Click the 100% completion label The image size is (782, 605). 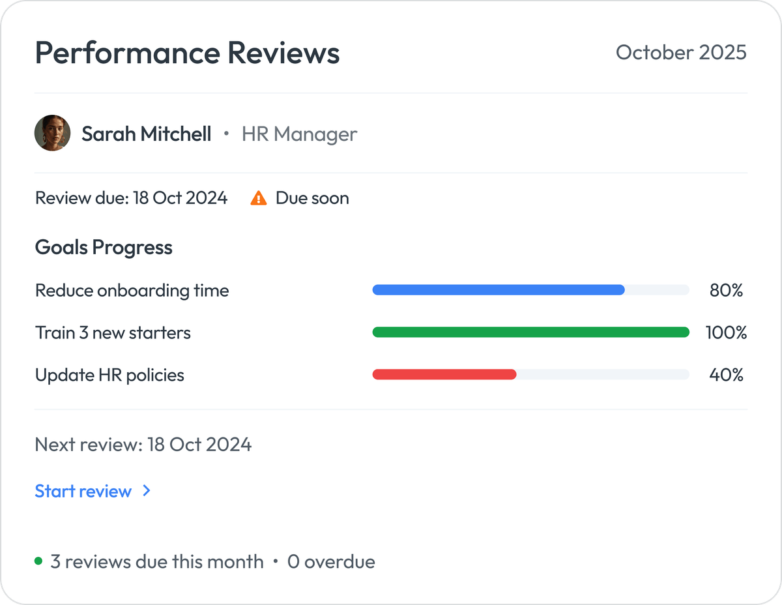727,332
